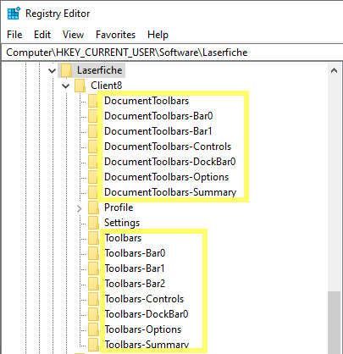
Task: Click the scrollbar up arrow
Action: point(334,70)
